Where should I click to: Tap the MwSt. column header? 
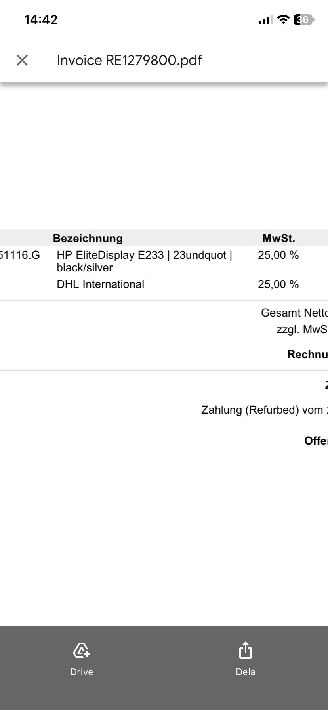[279, 238]
